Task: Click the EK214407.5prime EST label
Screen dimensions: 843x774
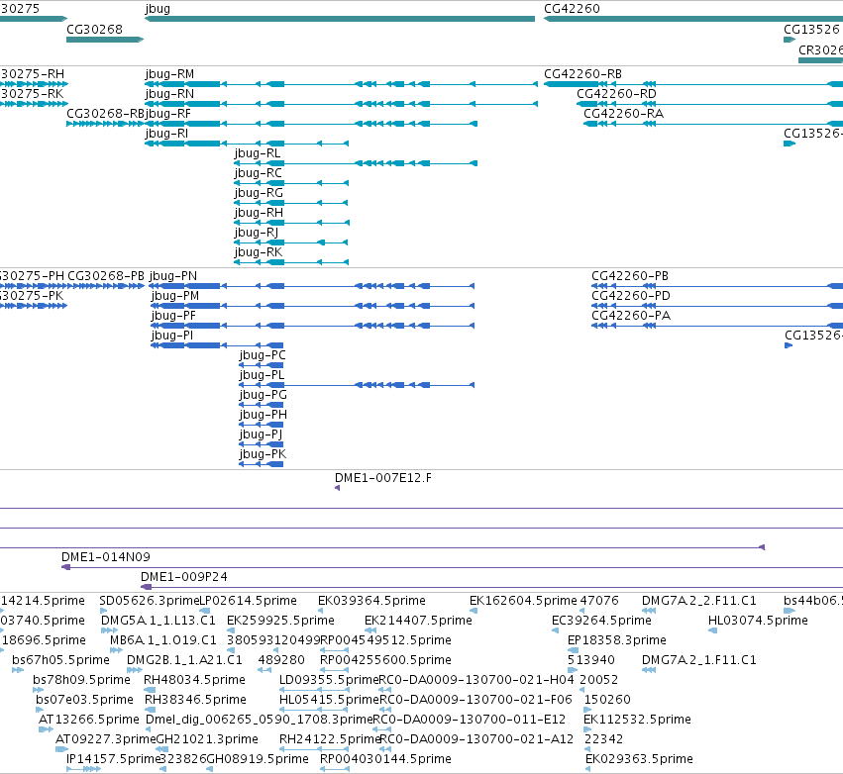Action: pos(418,621)
